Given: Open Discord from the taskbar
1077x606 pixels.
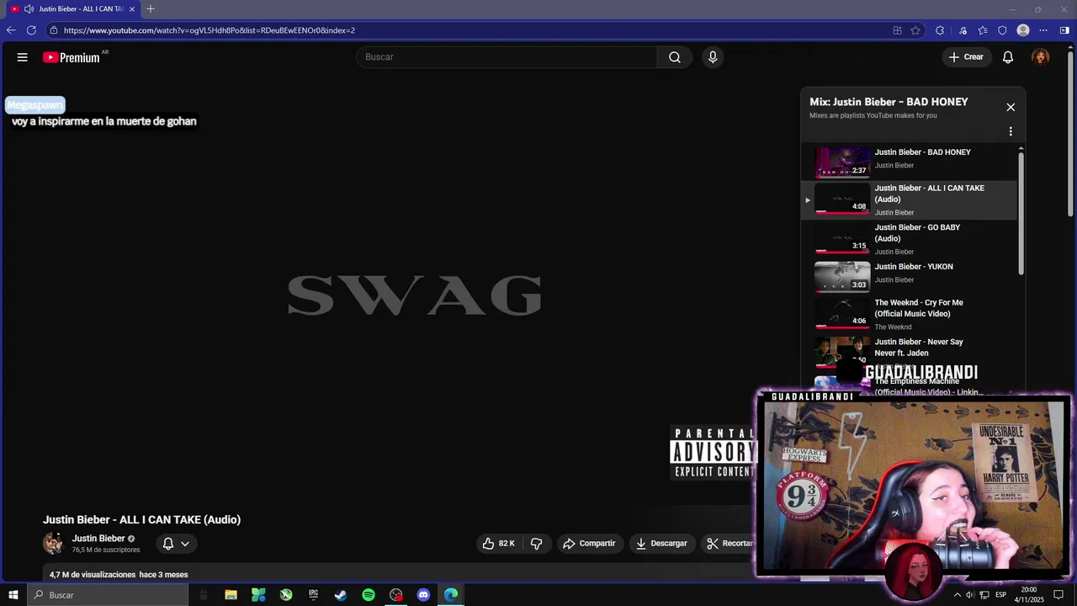Looking at the screenshot, I should pyautogui.click(x=423, y=595).
